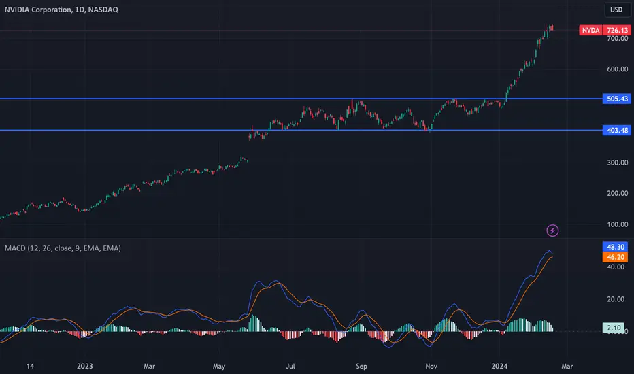Click the 20.00 MACD axis label

pos(616,299)
